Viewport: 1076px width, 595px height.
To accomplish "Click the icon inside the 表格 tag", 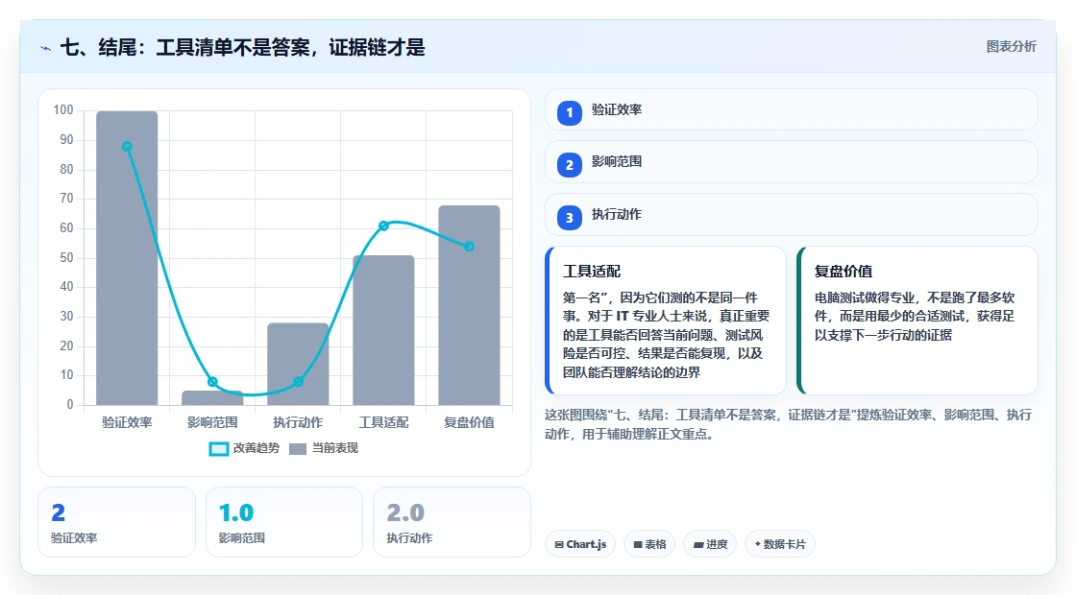I will (x=638, y=545).
